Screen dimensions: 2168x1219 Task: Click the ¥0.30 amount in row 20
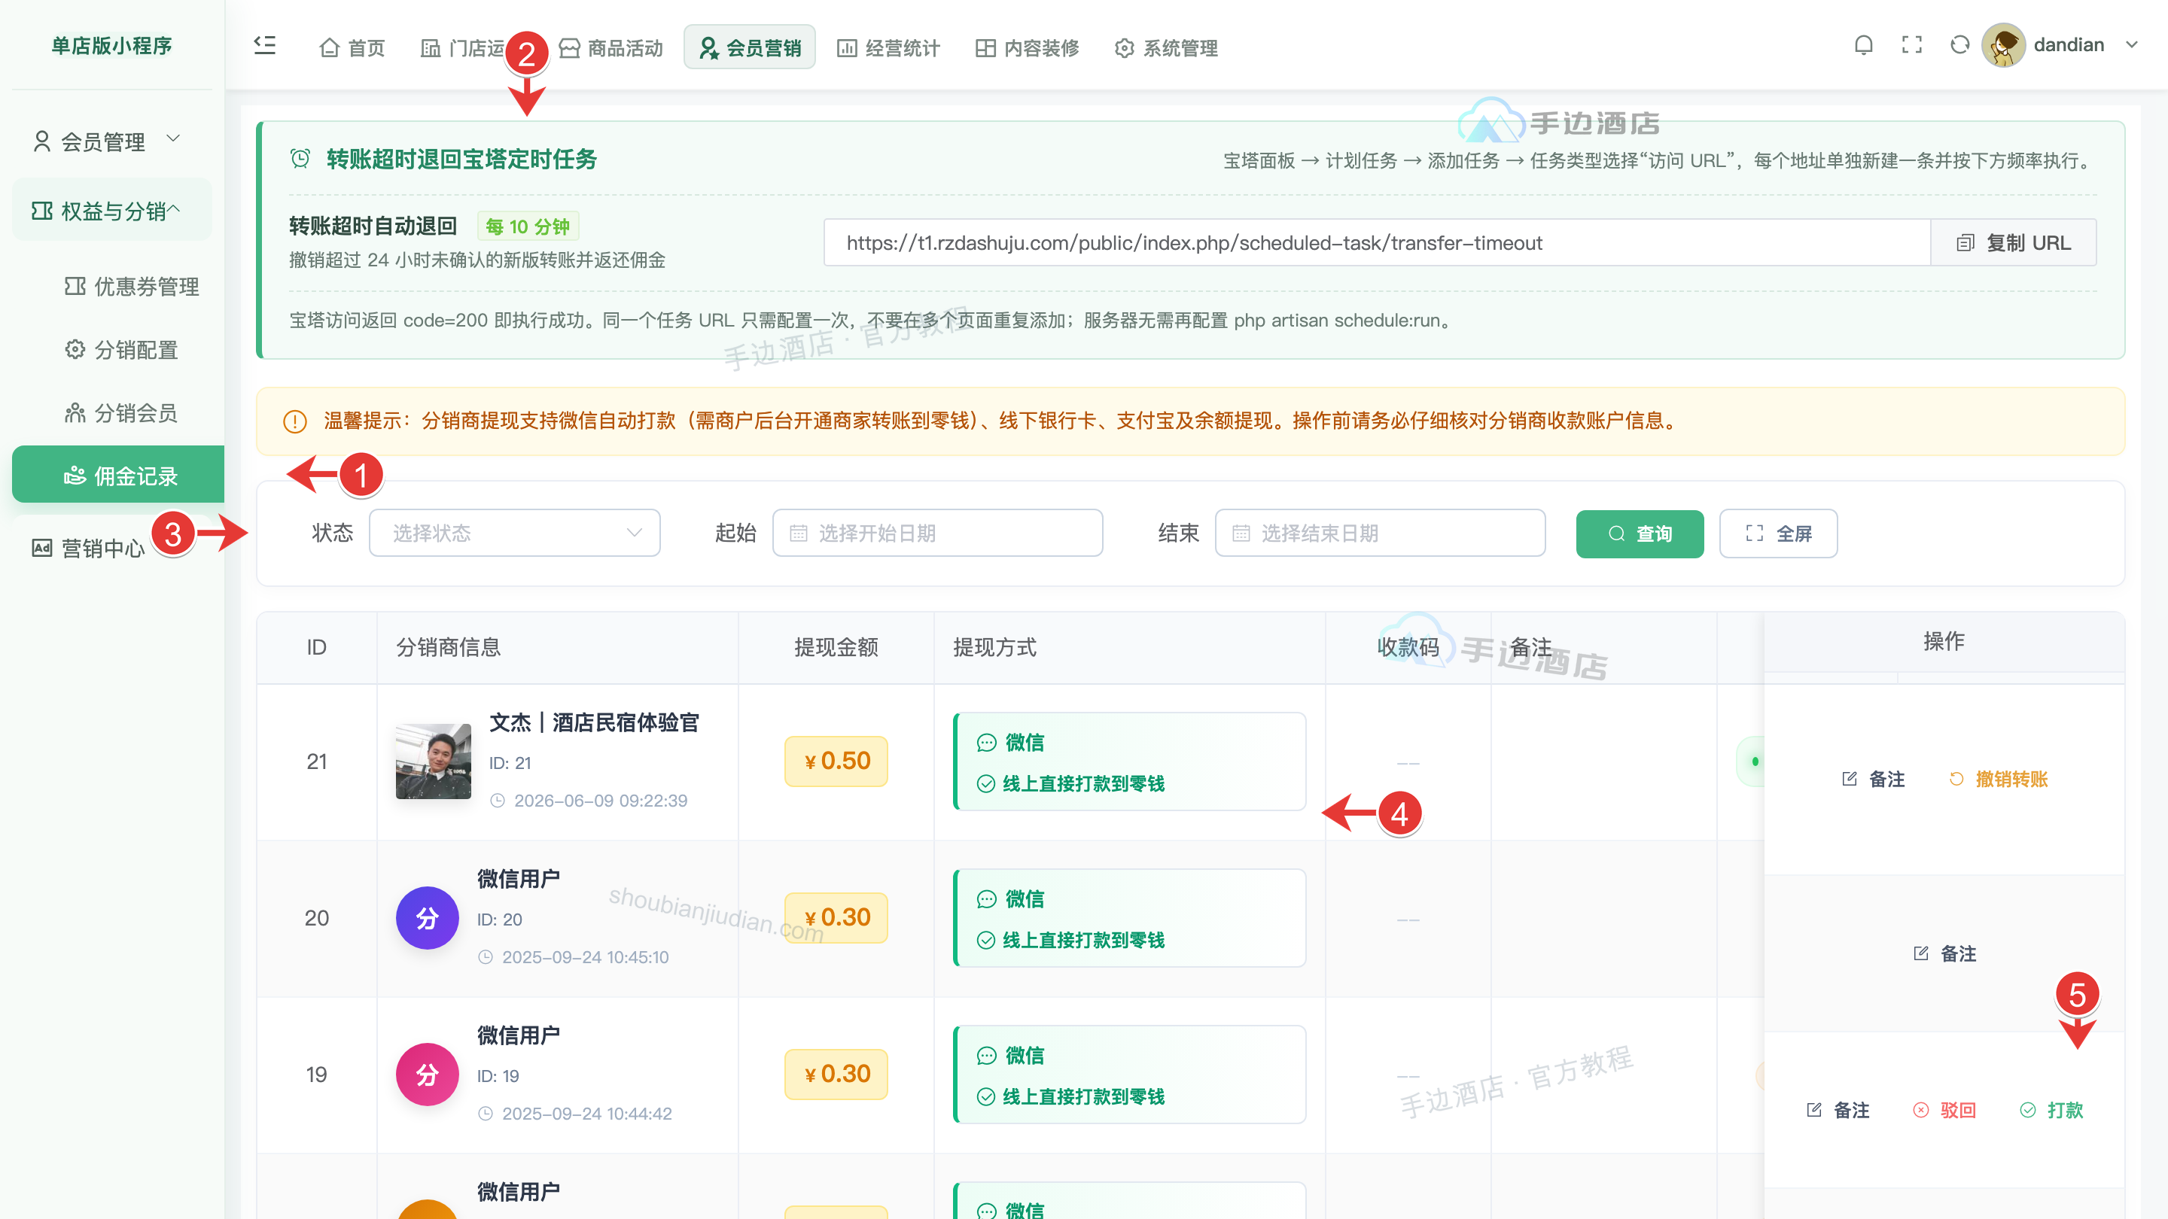tap(836, 918)
